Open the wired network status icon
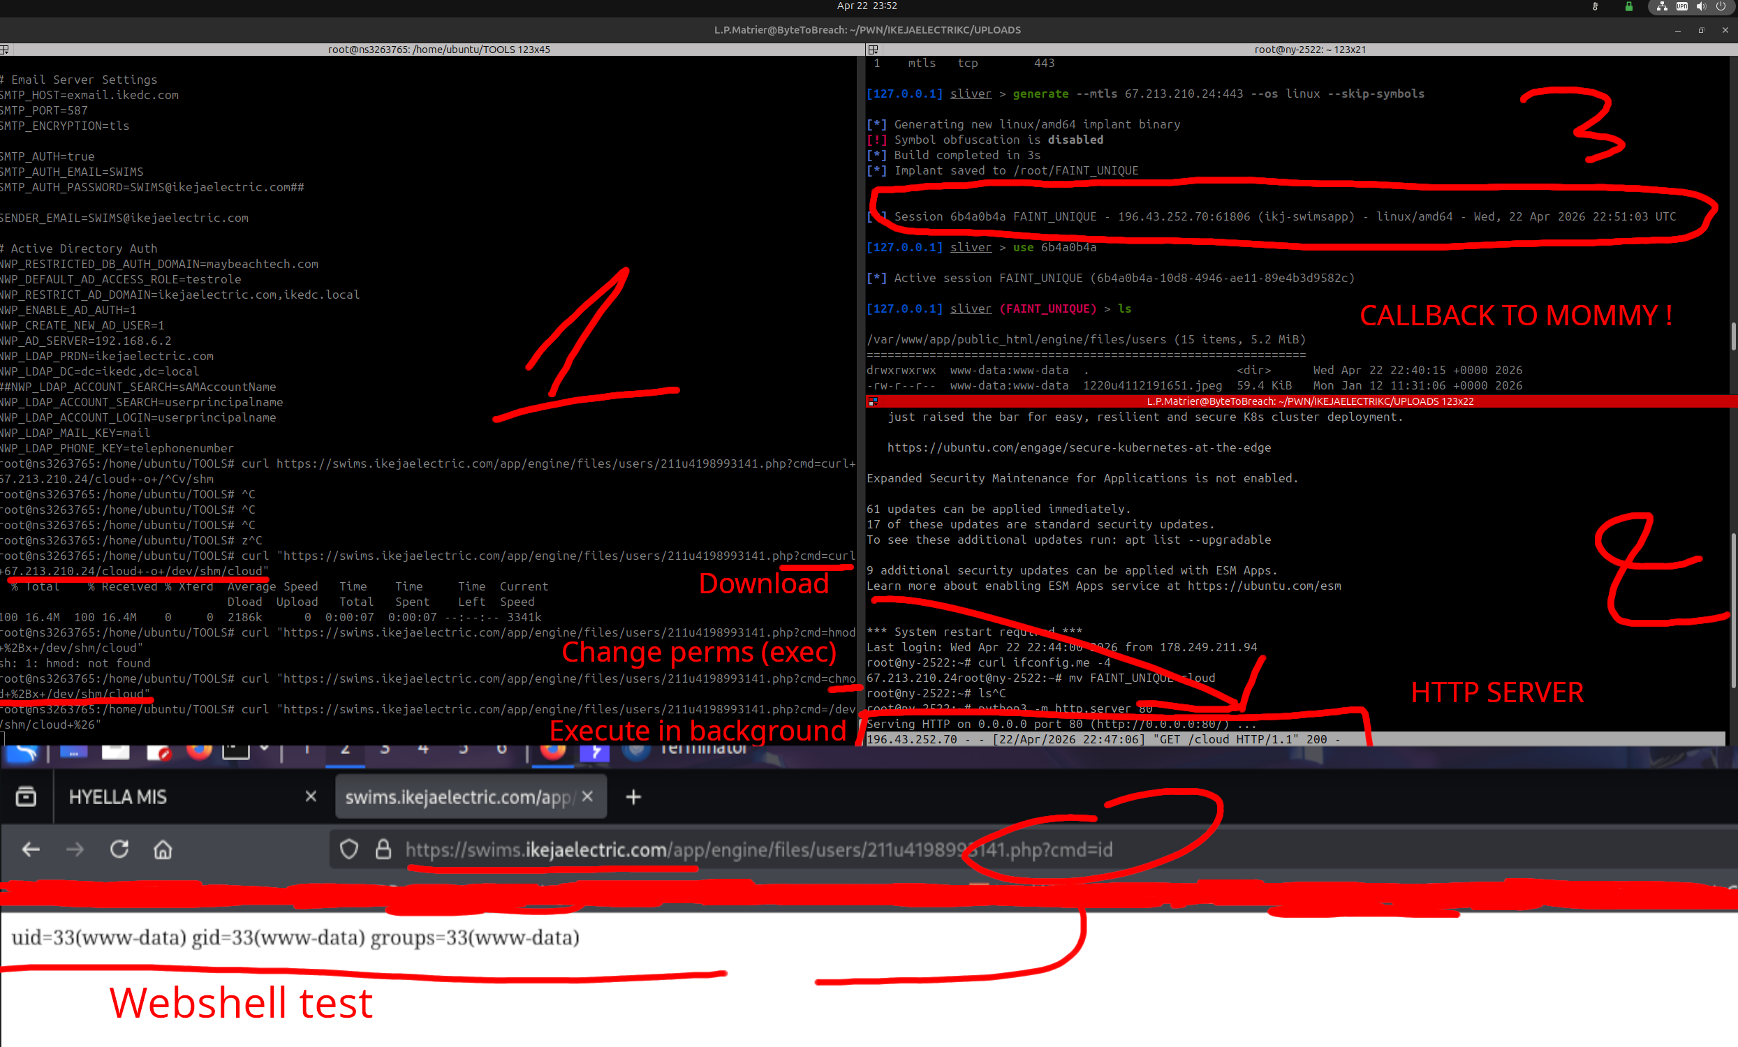1738x1047 pixels. click(x=1662, y=6)
